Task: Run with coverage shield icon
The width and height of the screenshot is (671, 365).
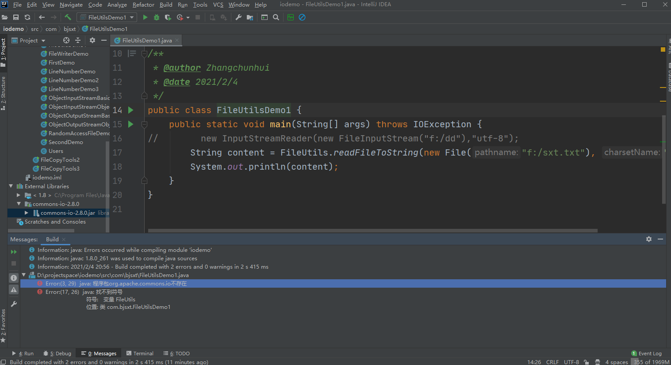Action: (x=168, y=17)
